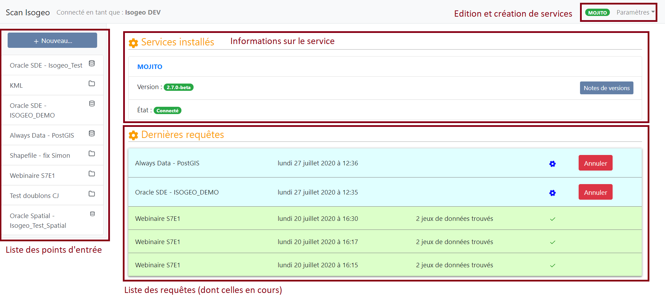Select Oracle SDE - ISOGEO_DEMO in sidebar
This screenshot has width=665, height=303.
[52, 110]
